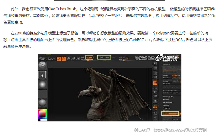Select the black secondary color swatch
The image size is (217, 135).
[x=39, y=120]
